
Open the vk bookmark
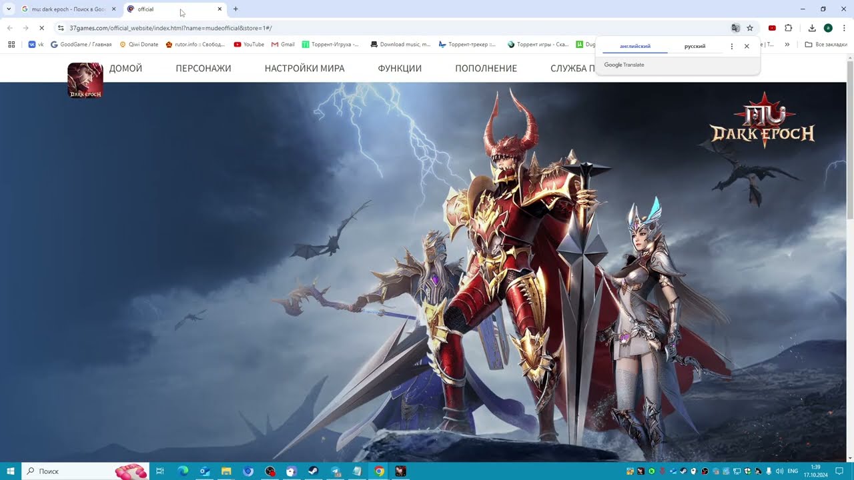point(36,45)
